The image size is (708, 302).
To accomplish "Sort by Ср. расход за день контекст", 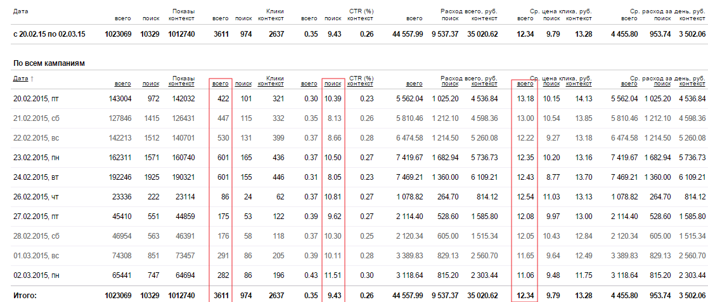I will point(692,84).
